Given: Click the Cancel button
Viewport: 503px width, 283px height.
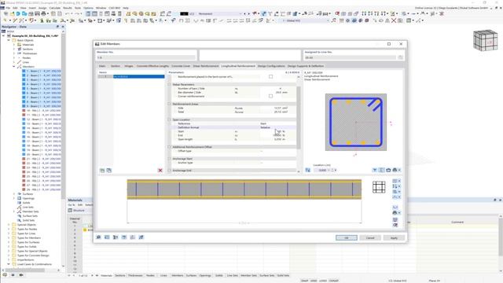Looking at the screenshot, I should [370, 237].
